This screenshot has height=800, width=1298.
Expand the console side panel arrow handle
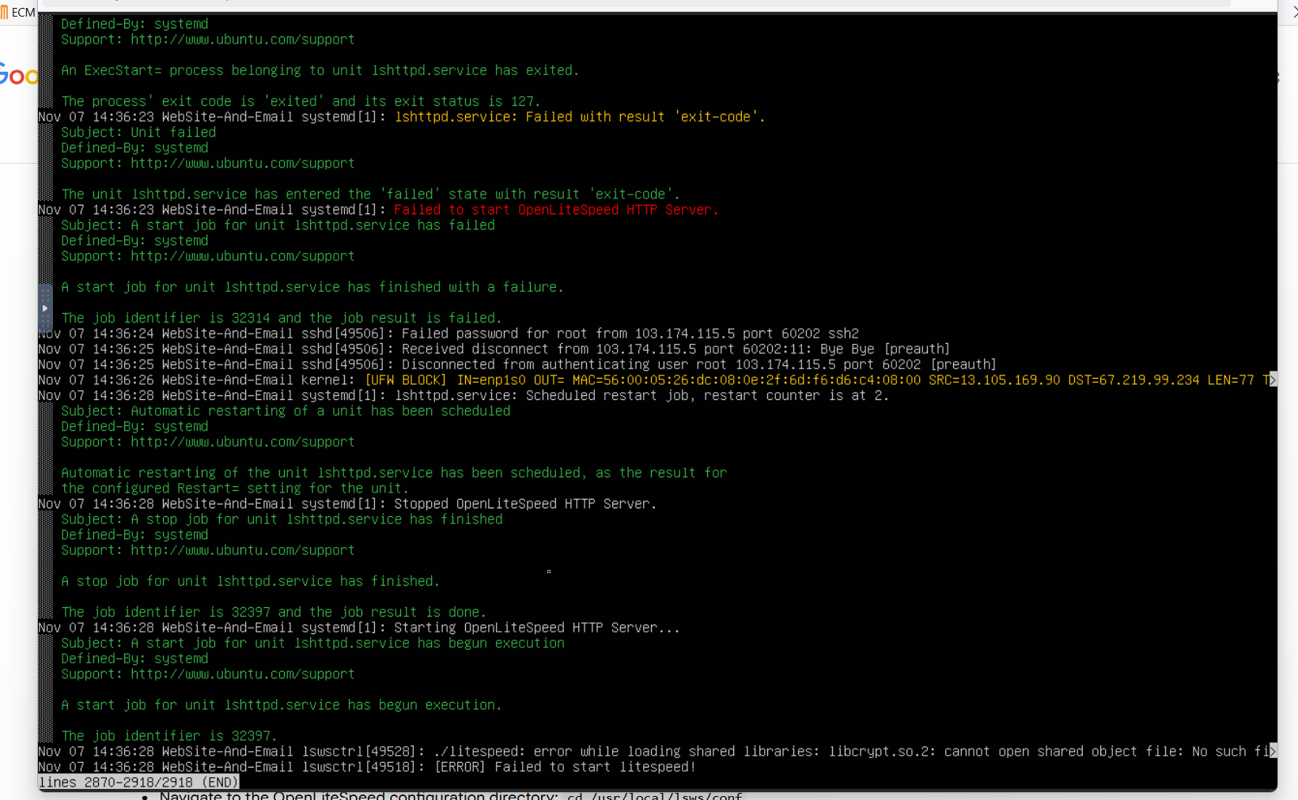[x=45, y=308]
